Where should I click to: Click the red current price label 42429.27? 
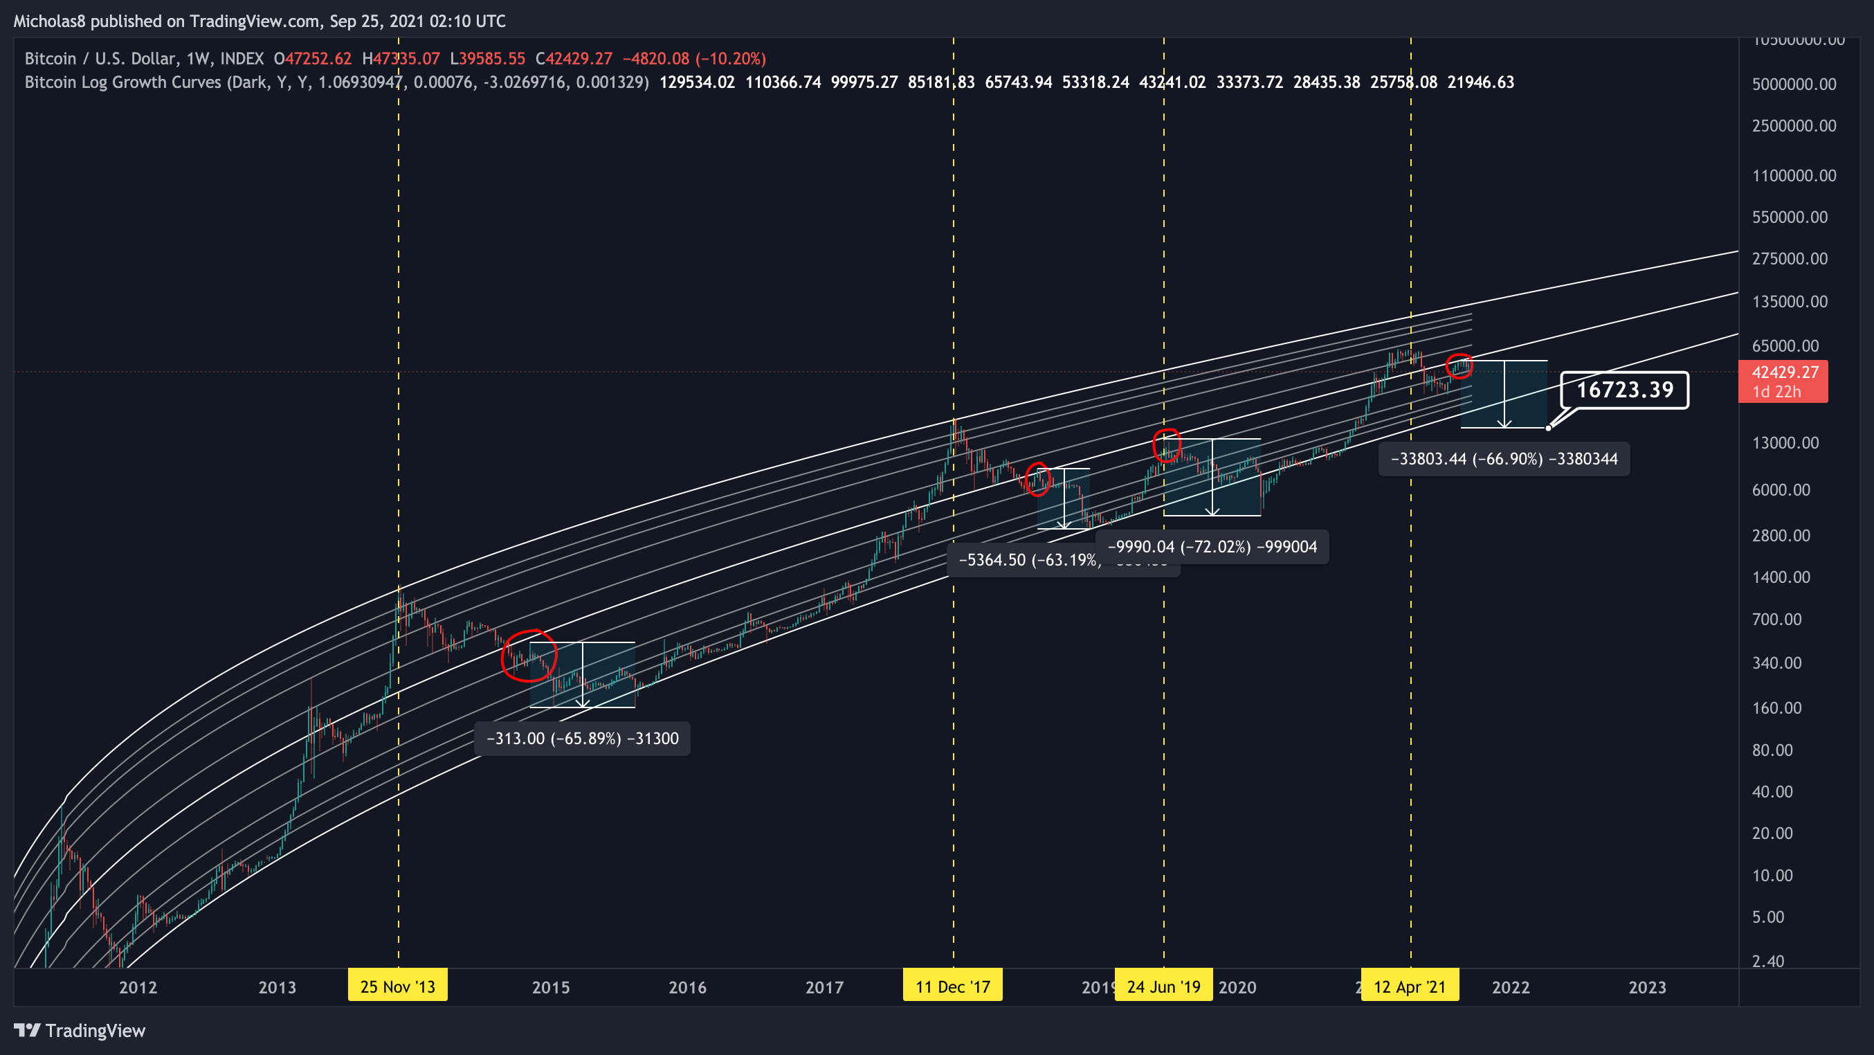coord(1783,381)
